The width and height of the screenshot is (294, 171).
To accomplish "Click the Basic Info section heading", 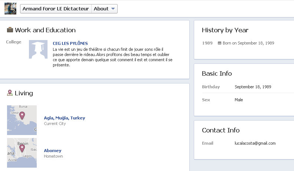I will pos(217,73).
